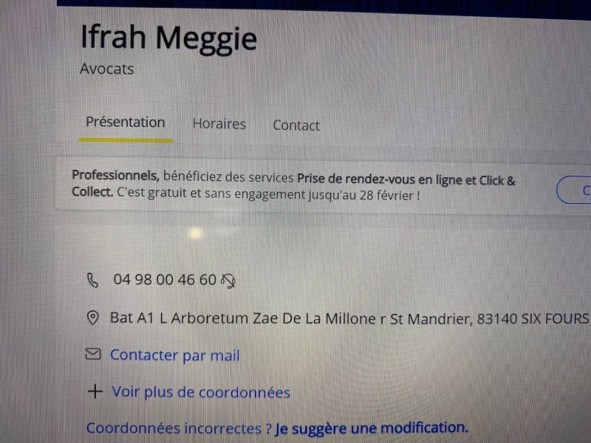
Task: Click the Avocats category label
Action: coord(107,69)
